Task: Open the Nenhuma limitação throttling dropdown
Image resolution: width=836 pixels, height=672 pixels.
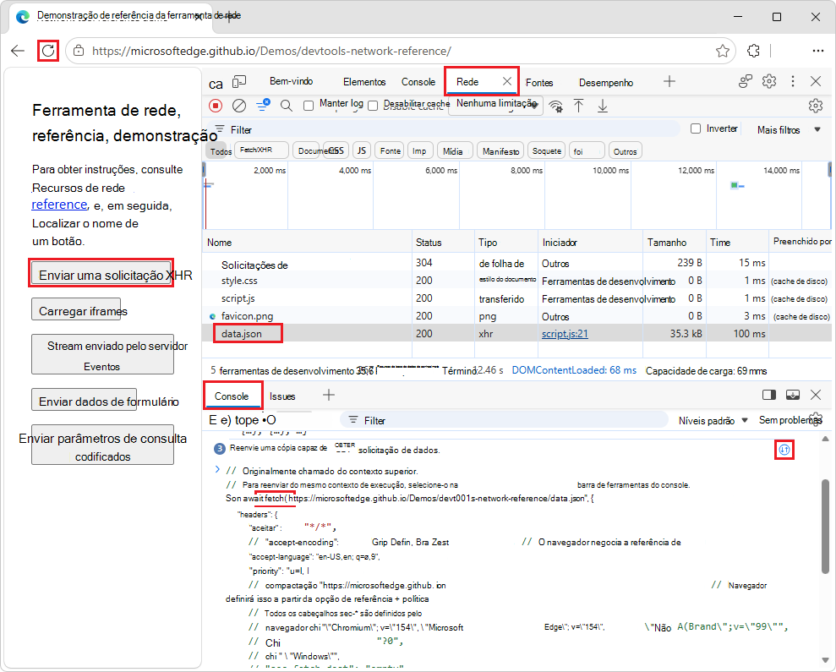Action: pyautogui.click(x=496, y=105)
